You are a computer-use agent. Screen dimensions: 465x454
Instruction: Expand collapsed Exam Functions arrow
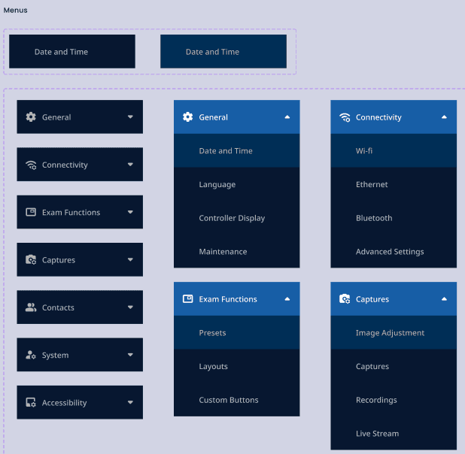pyautogui.click(x=130, y=212)
